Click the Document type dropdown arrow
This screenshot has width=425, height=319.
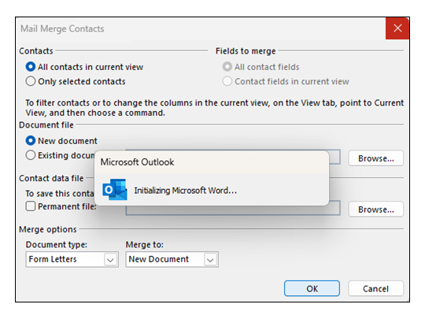(110, 260)
